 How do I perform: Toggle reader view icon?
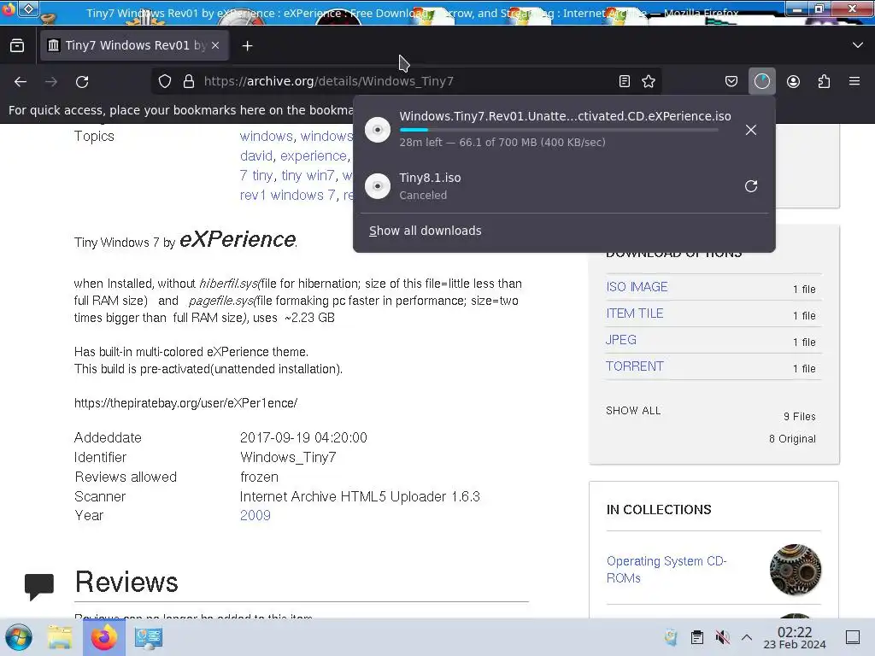coord(625,81)
